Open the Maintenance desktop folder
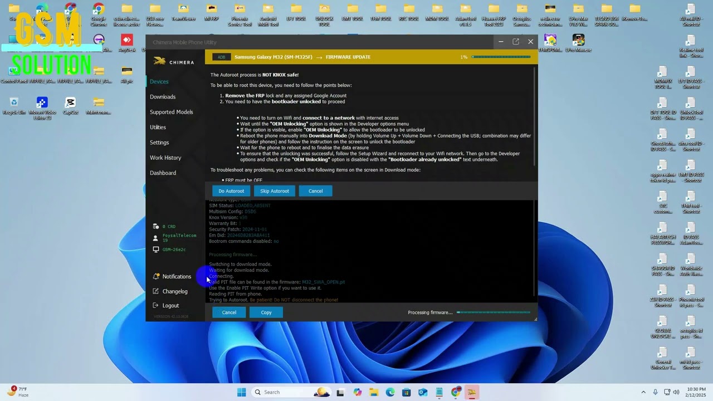 (x=99, y=106)
